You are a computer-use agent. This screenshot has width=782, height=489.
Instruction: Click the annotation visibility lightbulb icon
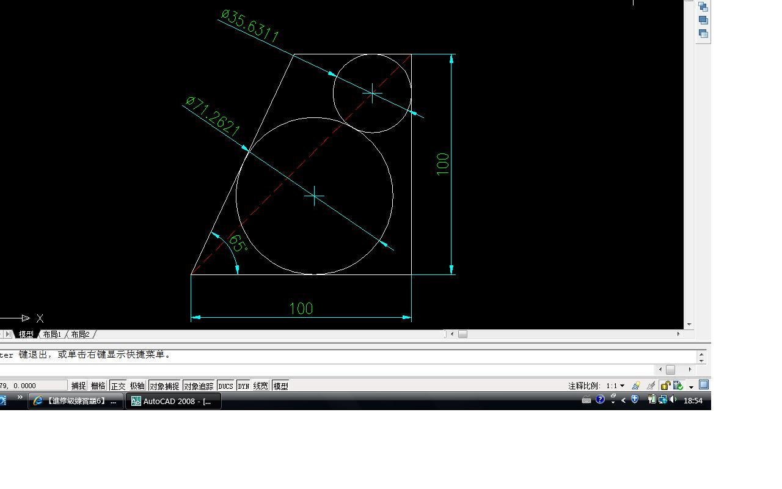coord(636,386)
